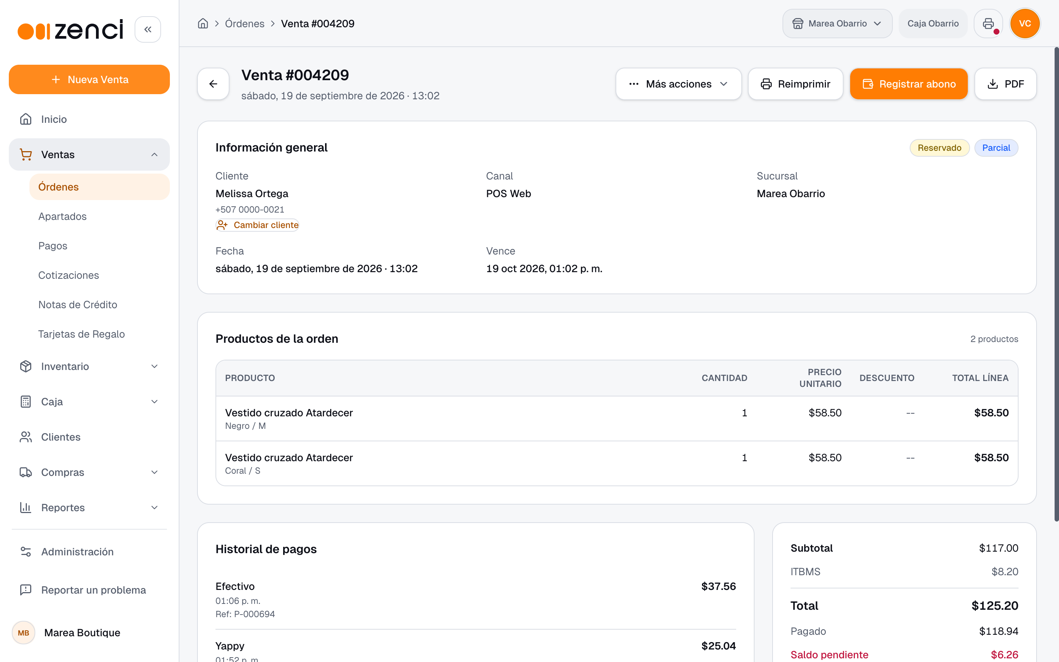This screenshot has width=1059, height=662.
Task: Click Registrar abono button
Action: pos(909,83)
